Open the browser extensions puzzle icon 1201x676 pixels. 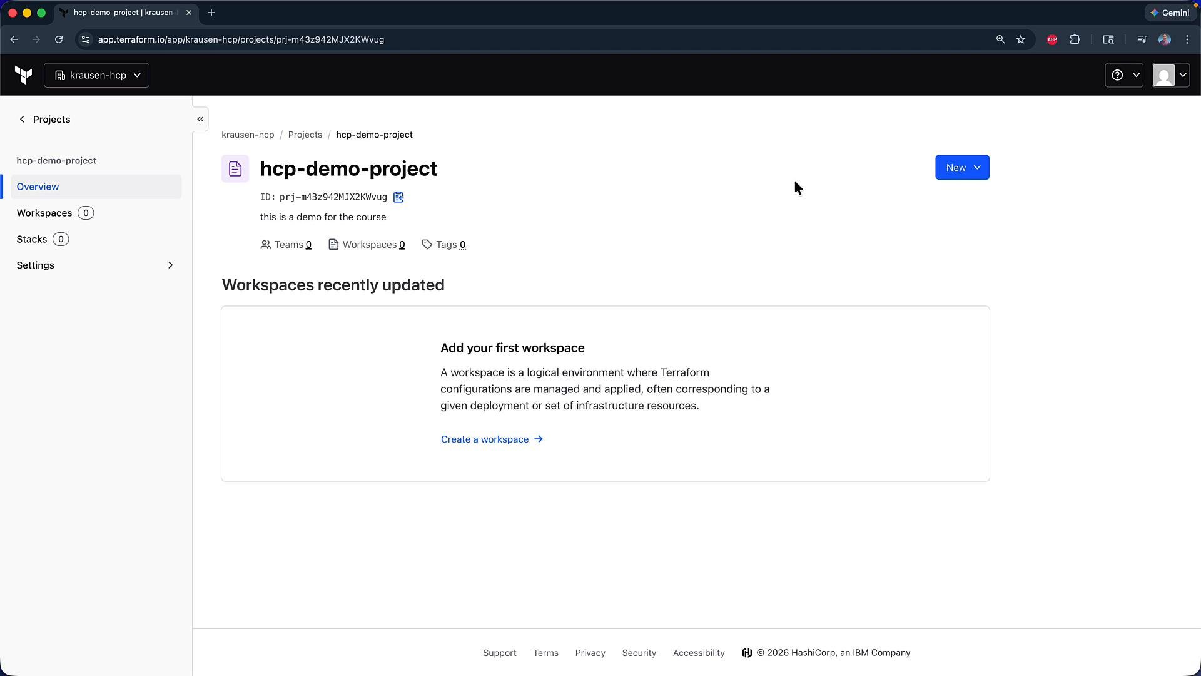pos(1075,39)
